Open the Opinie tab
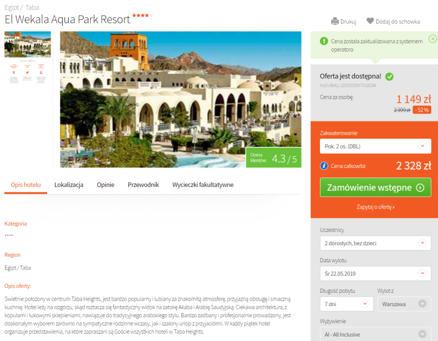 tap(105, 185)
